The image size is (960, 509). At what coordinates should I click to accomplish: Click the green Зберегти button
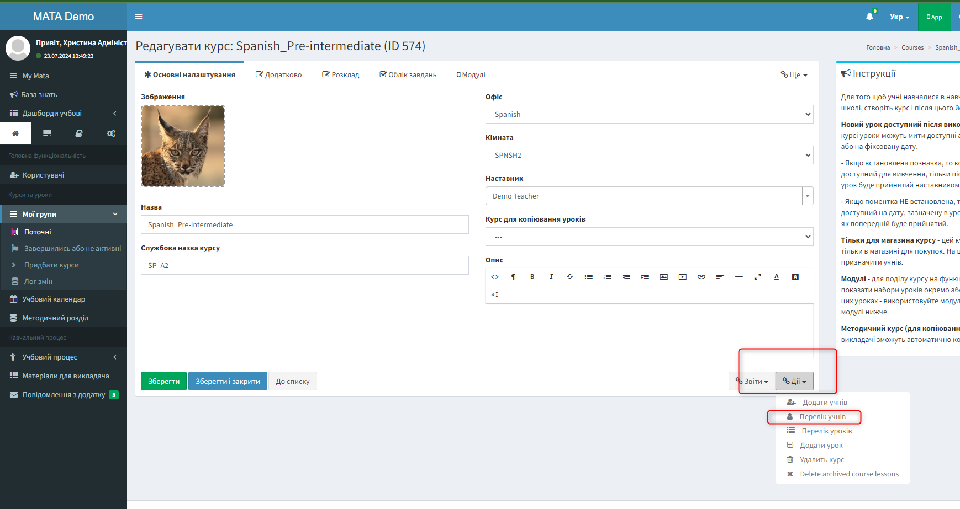pyautogui.click(x=163, y=381)
